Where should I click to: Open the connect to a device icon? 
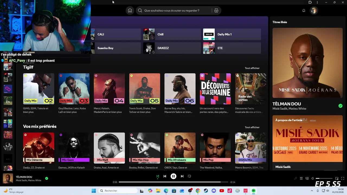point(307,178)
